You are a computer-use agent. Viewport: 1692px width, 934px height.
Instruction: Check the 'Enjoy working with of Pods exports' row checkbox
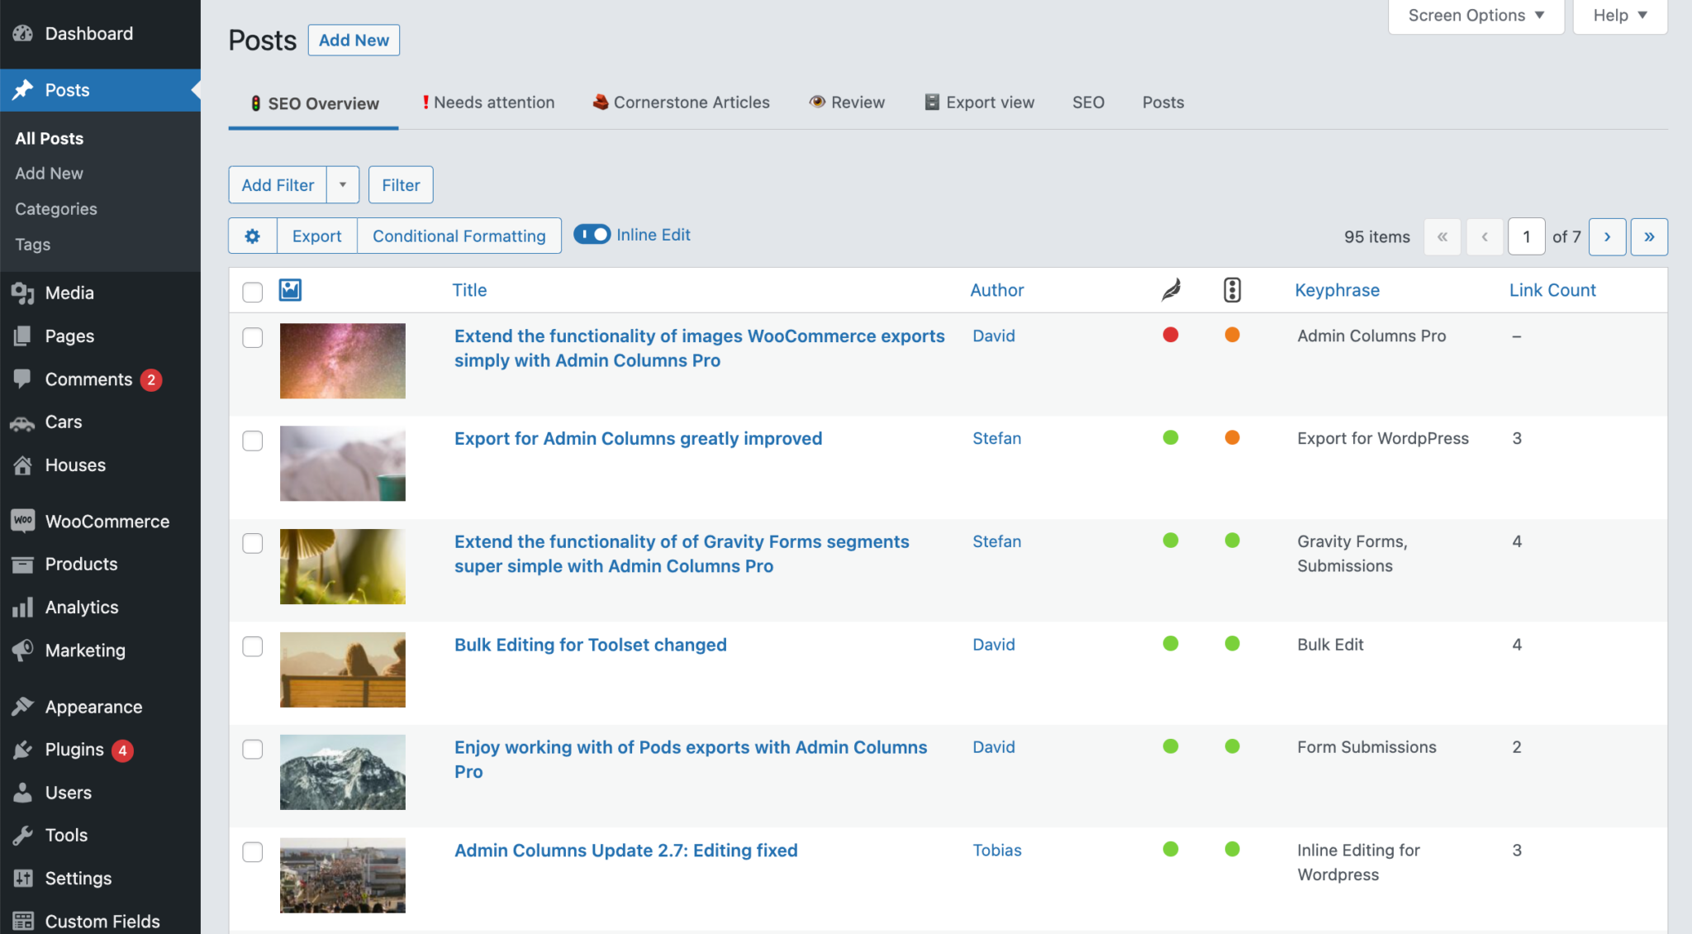(x=253, y=749)
